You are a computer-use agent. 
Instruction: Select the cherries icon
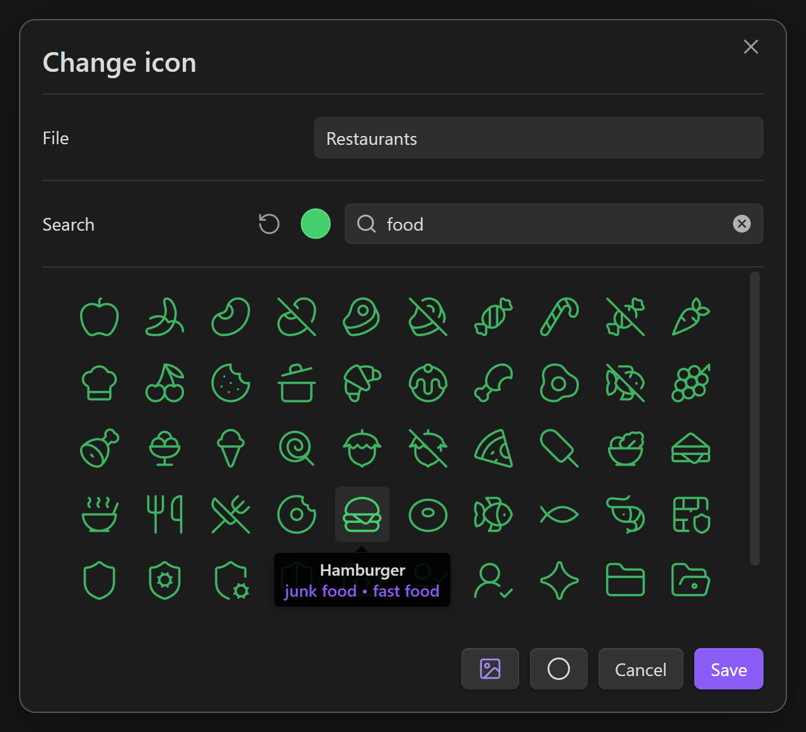coord(165,383)
